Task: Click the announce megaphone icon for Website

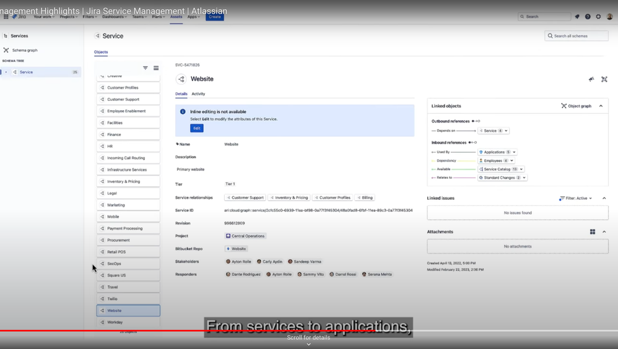Action: [x=591, y=79]
